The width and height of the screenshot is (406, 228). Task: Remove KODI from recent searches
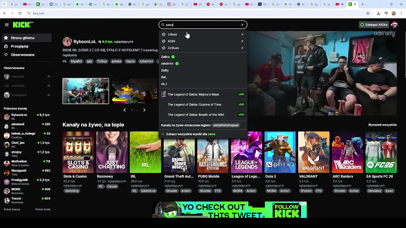tap(242, 41)
